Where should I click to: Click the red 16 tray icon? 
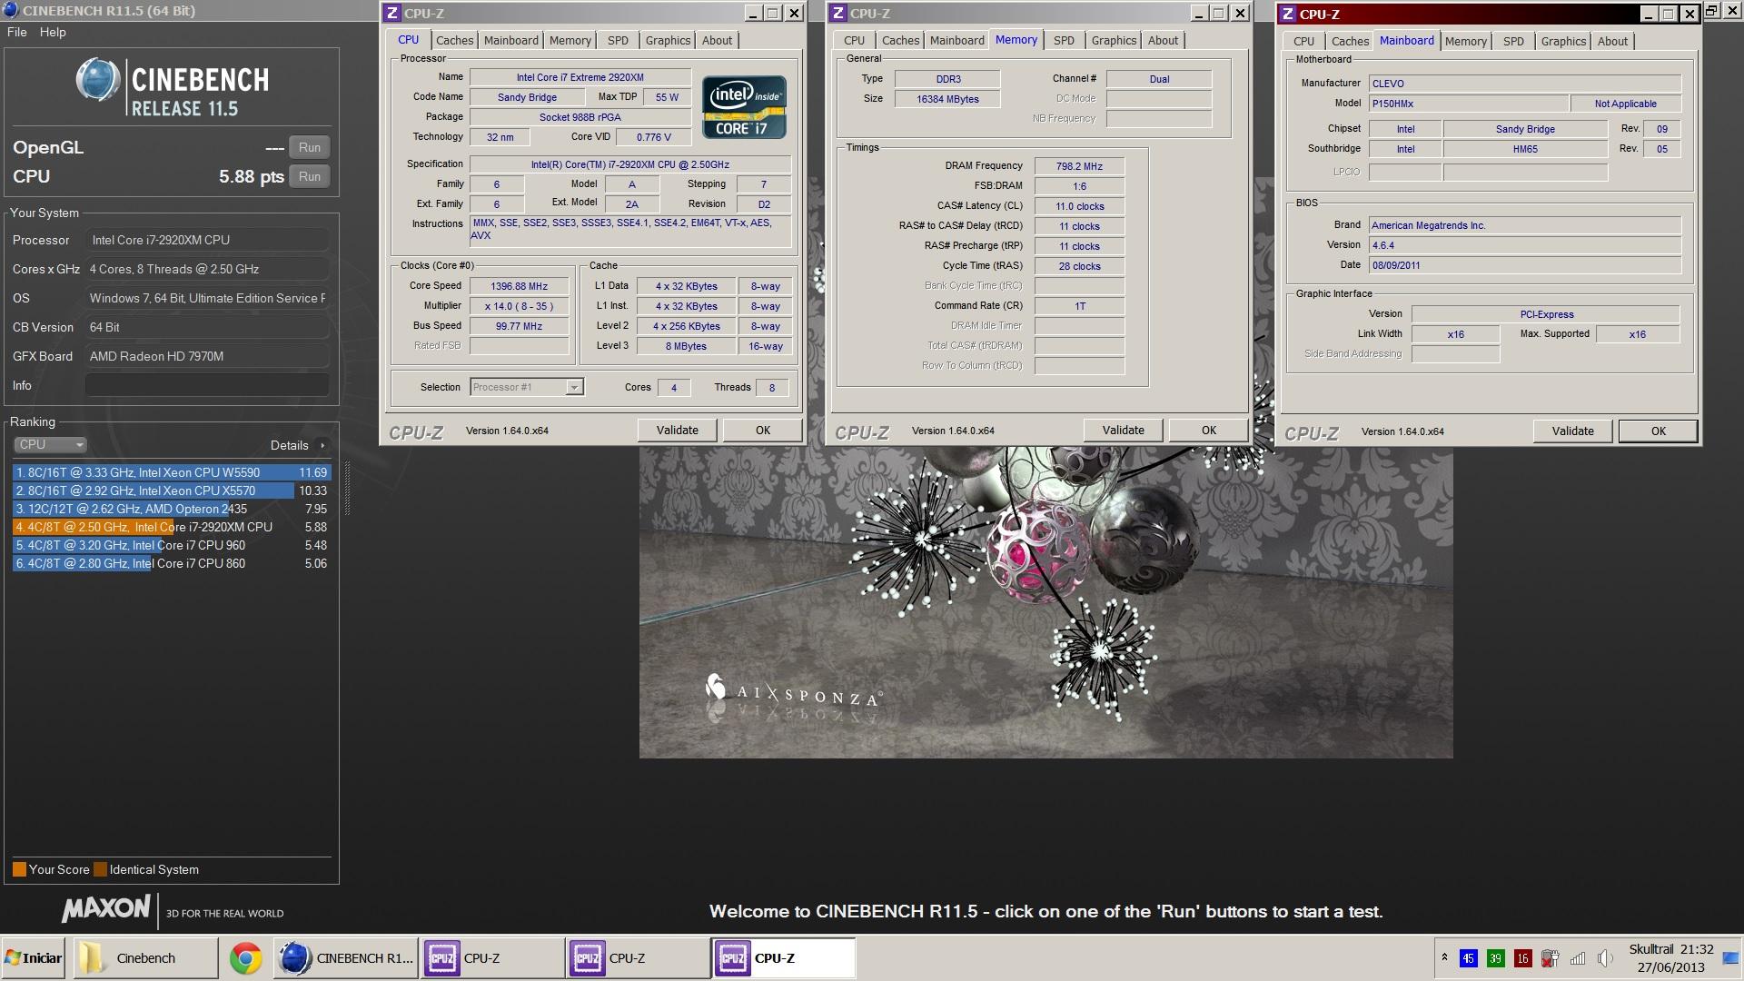[1523, 958]
